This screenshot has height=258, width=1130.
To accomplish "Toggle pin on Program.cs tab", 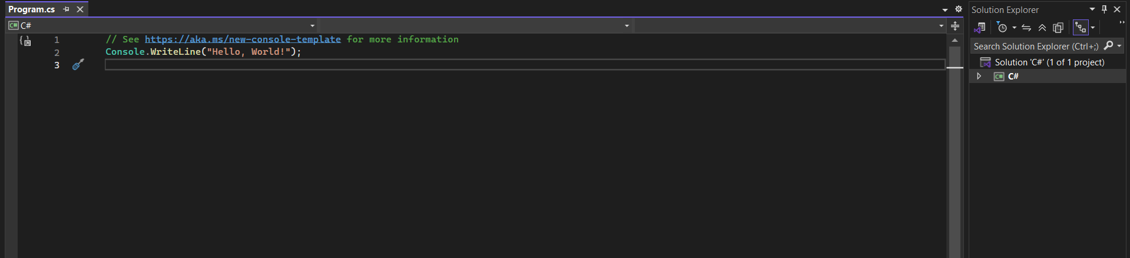I will (66, 9).
